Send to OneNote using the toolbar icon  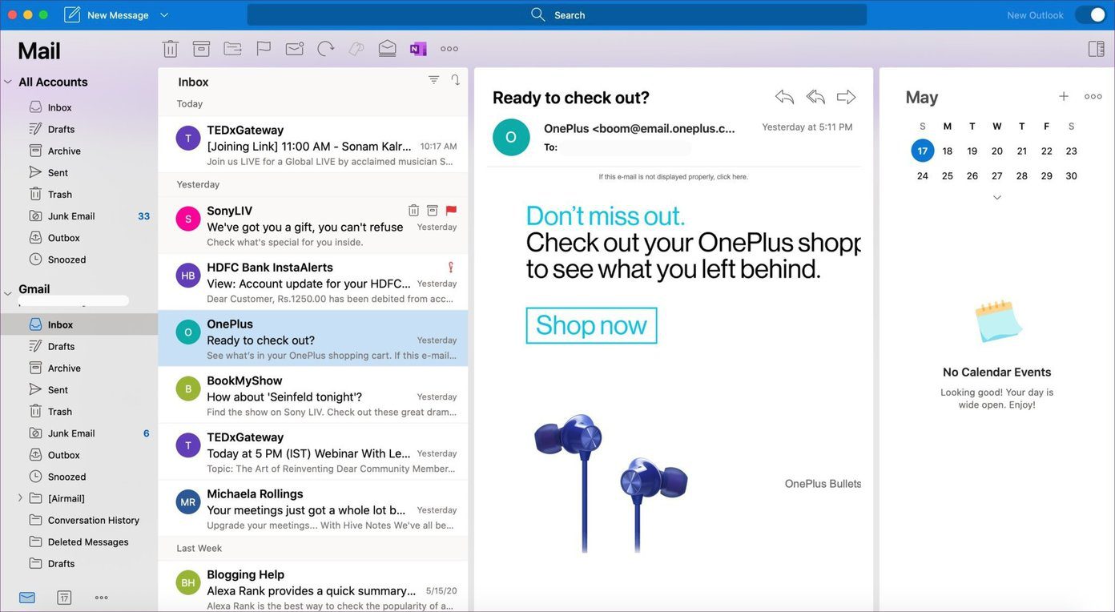tap(418, 49)
